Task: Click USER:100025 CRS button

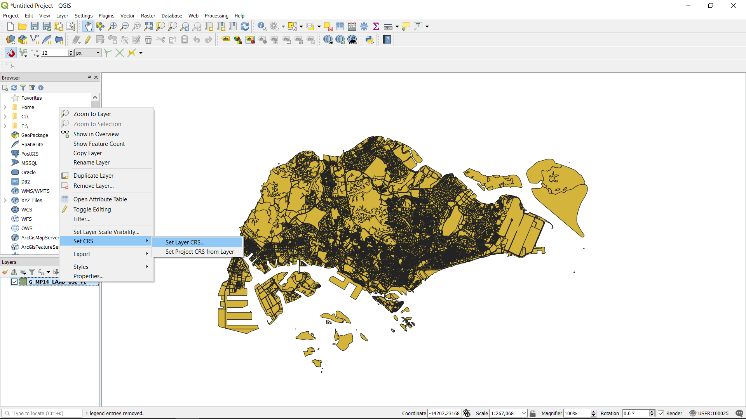Action: coord(709,413)
